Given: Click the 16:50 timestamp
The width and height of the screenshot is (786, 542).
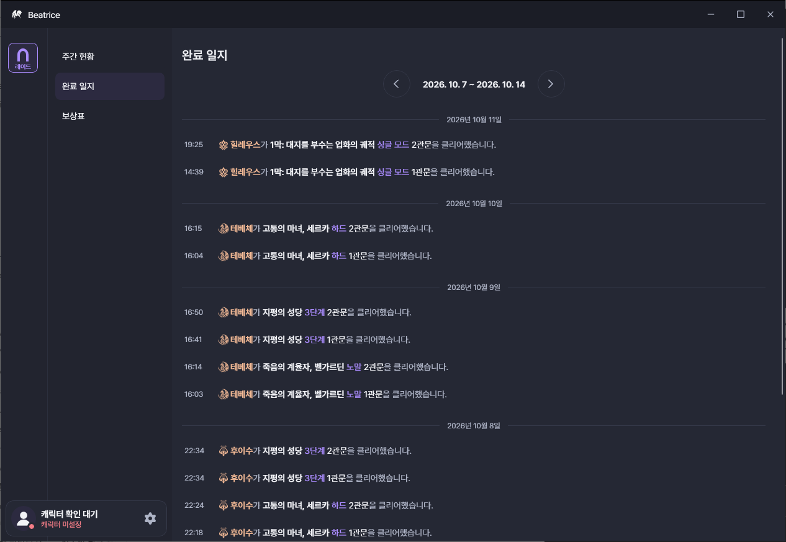Looking at the screenshot, I should [194, 312].
